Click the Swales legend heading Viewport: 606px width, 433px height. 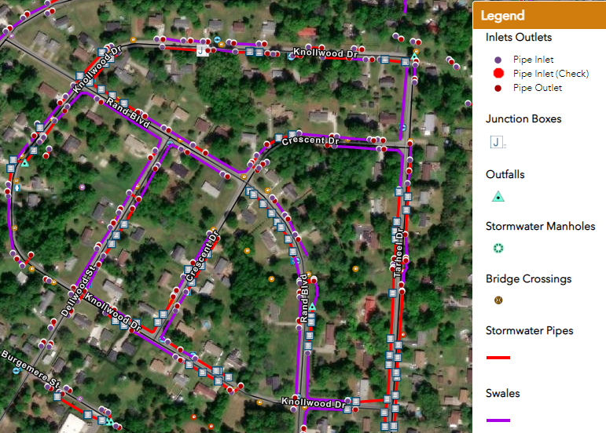[x=502, y=393]
